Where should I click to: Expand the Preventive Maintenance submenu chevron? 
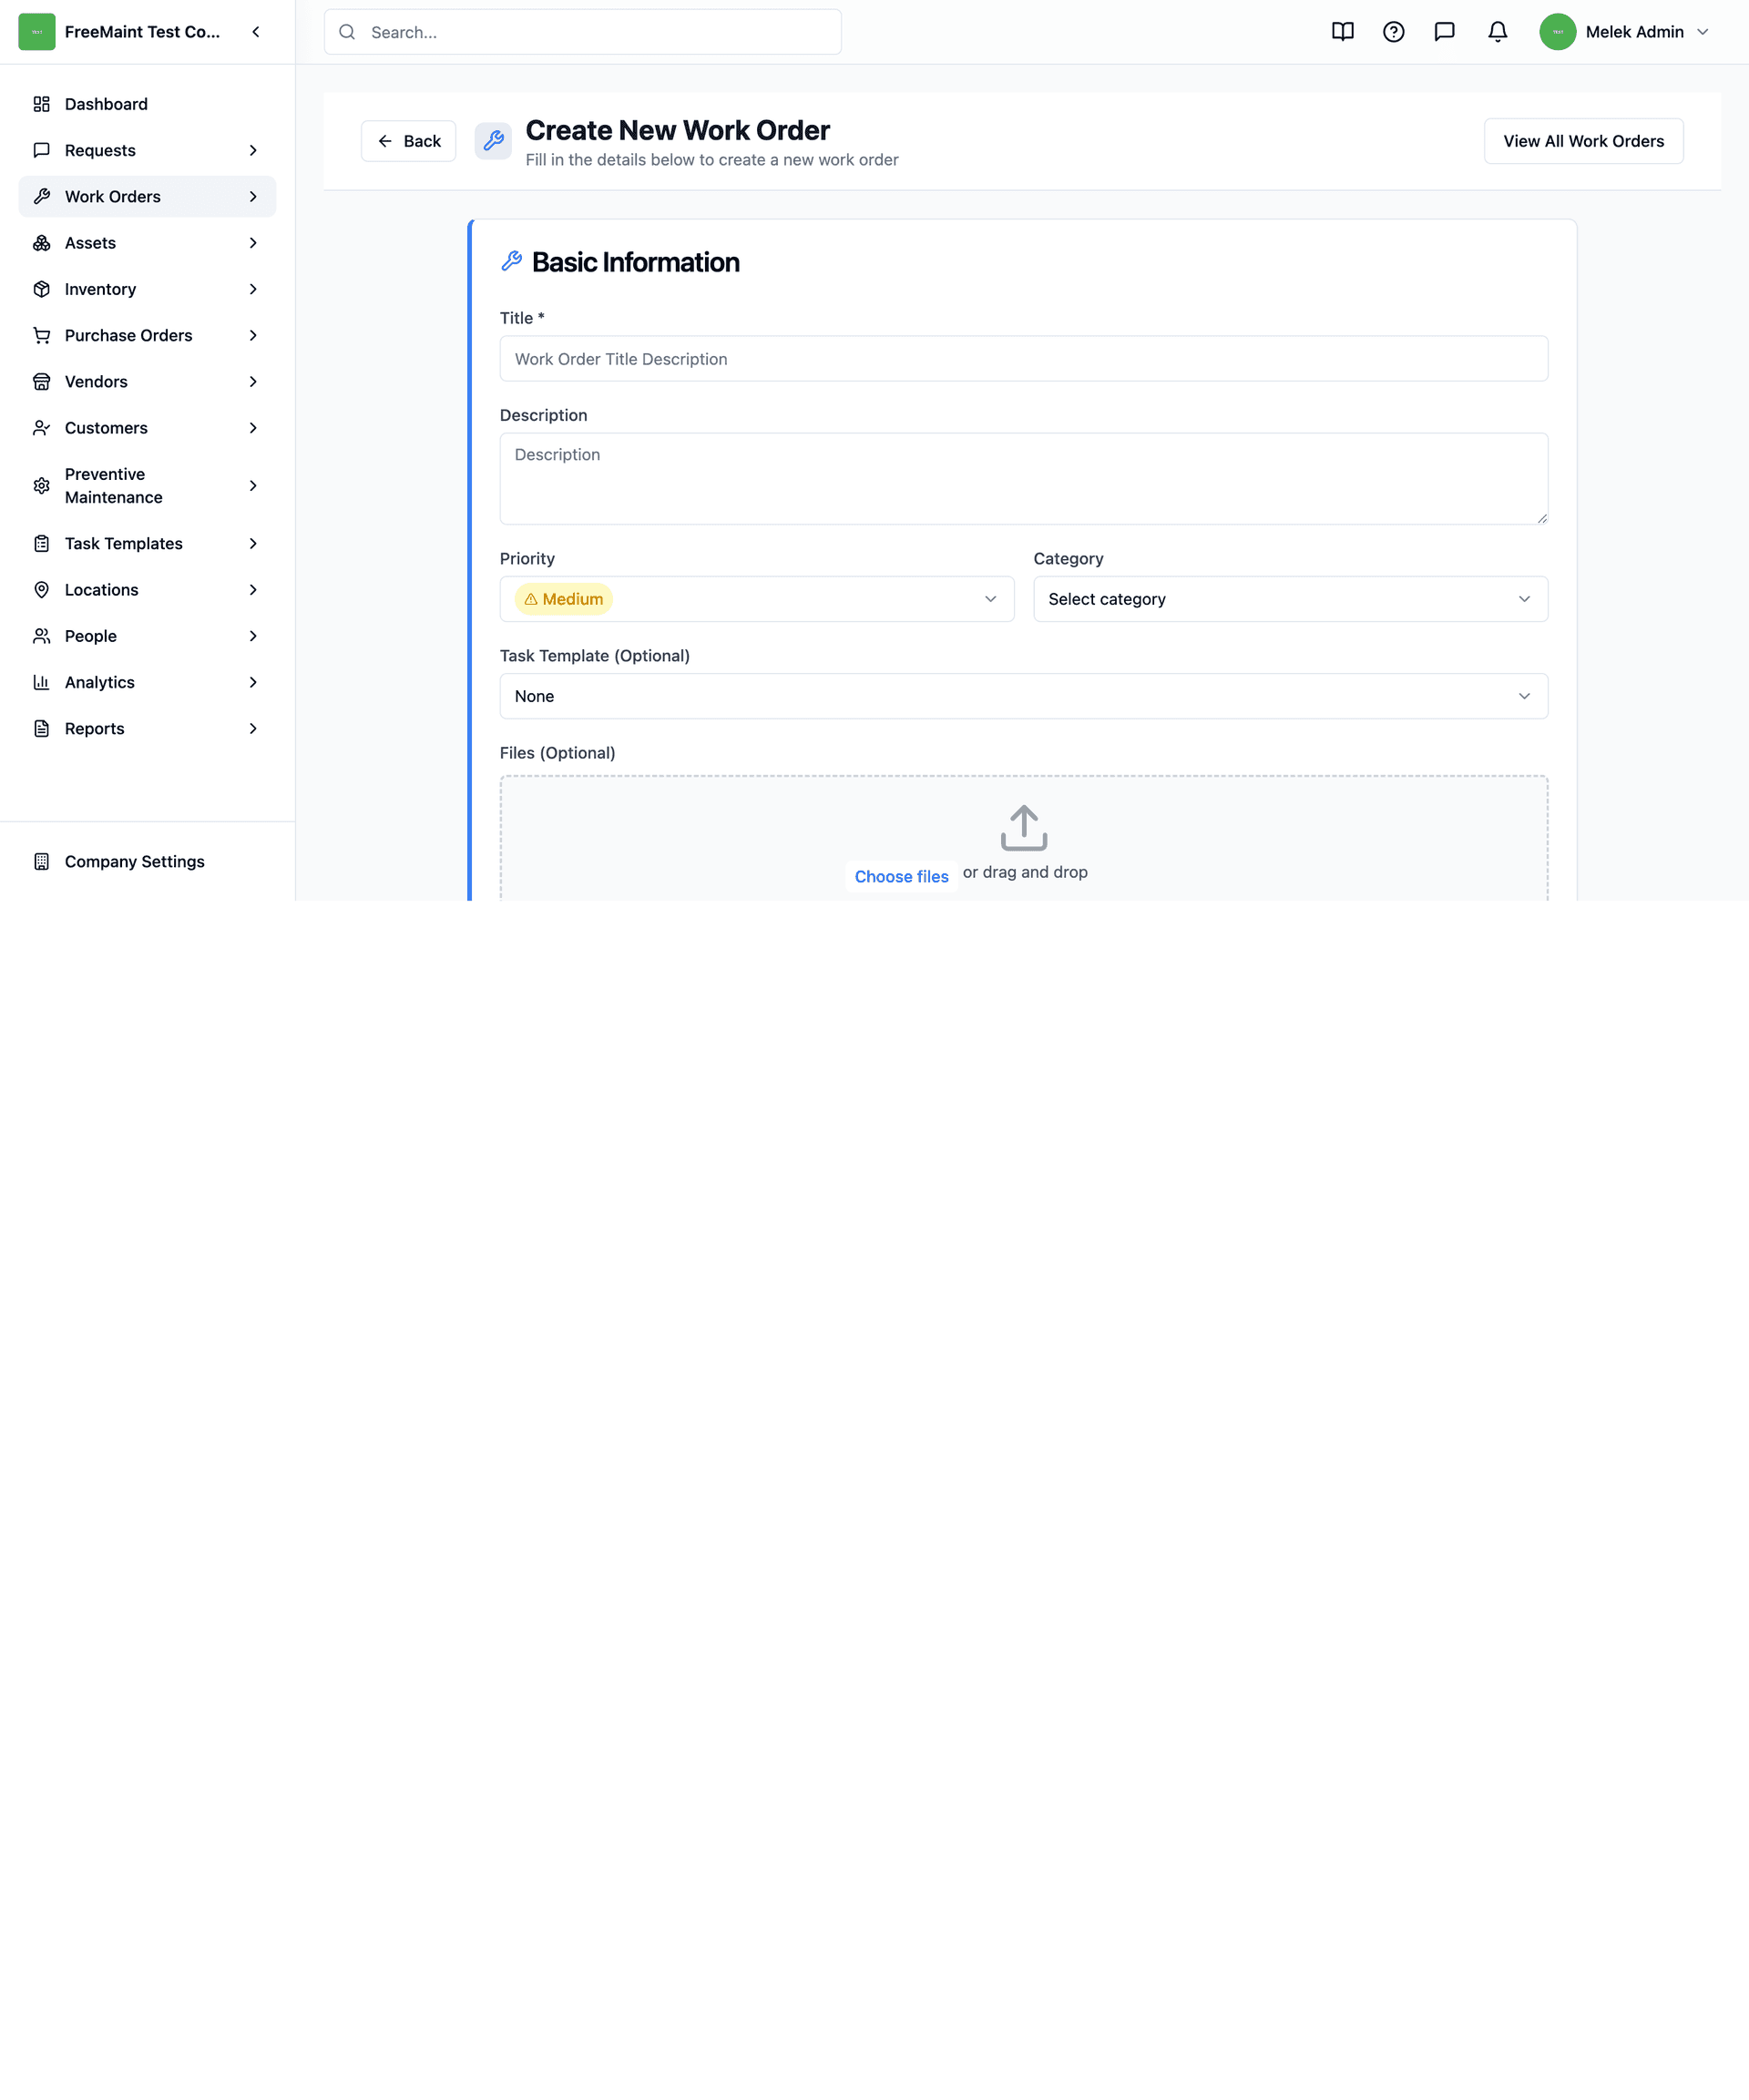253,485
